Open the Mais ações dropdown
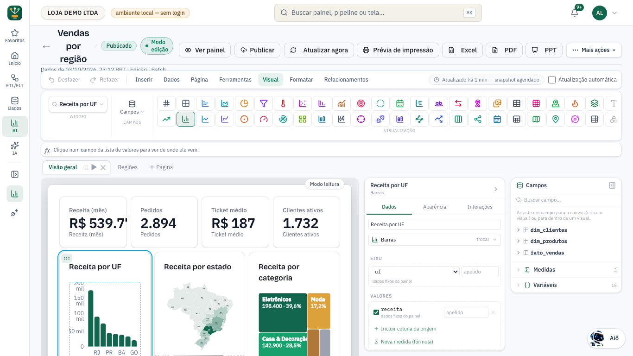The image size is (633, 356). click(x=594, y=50)
